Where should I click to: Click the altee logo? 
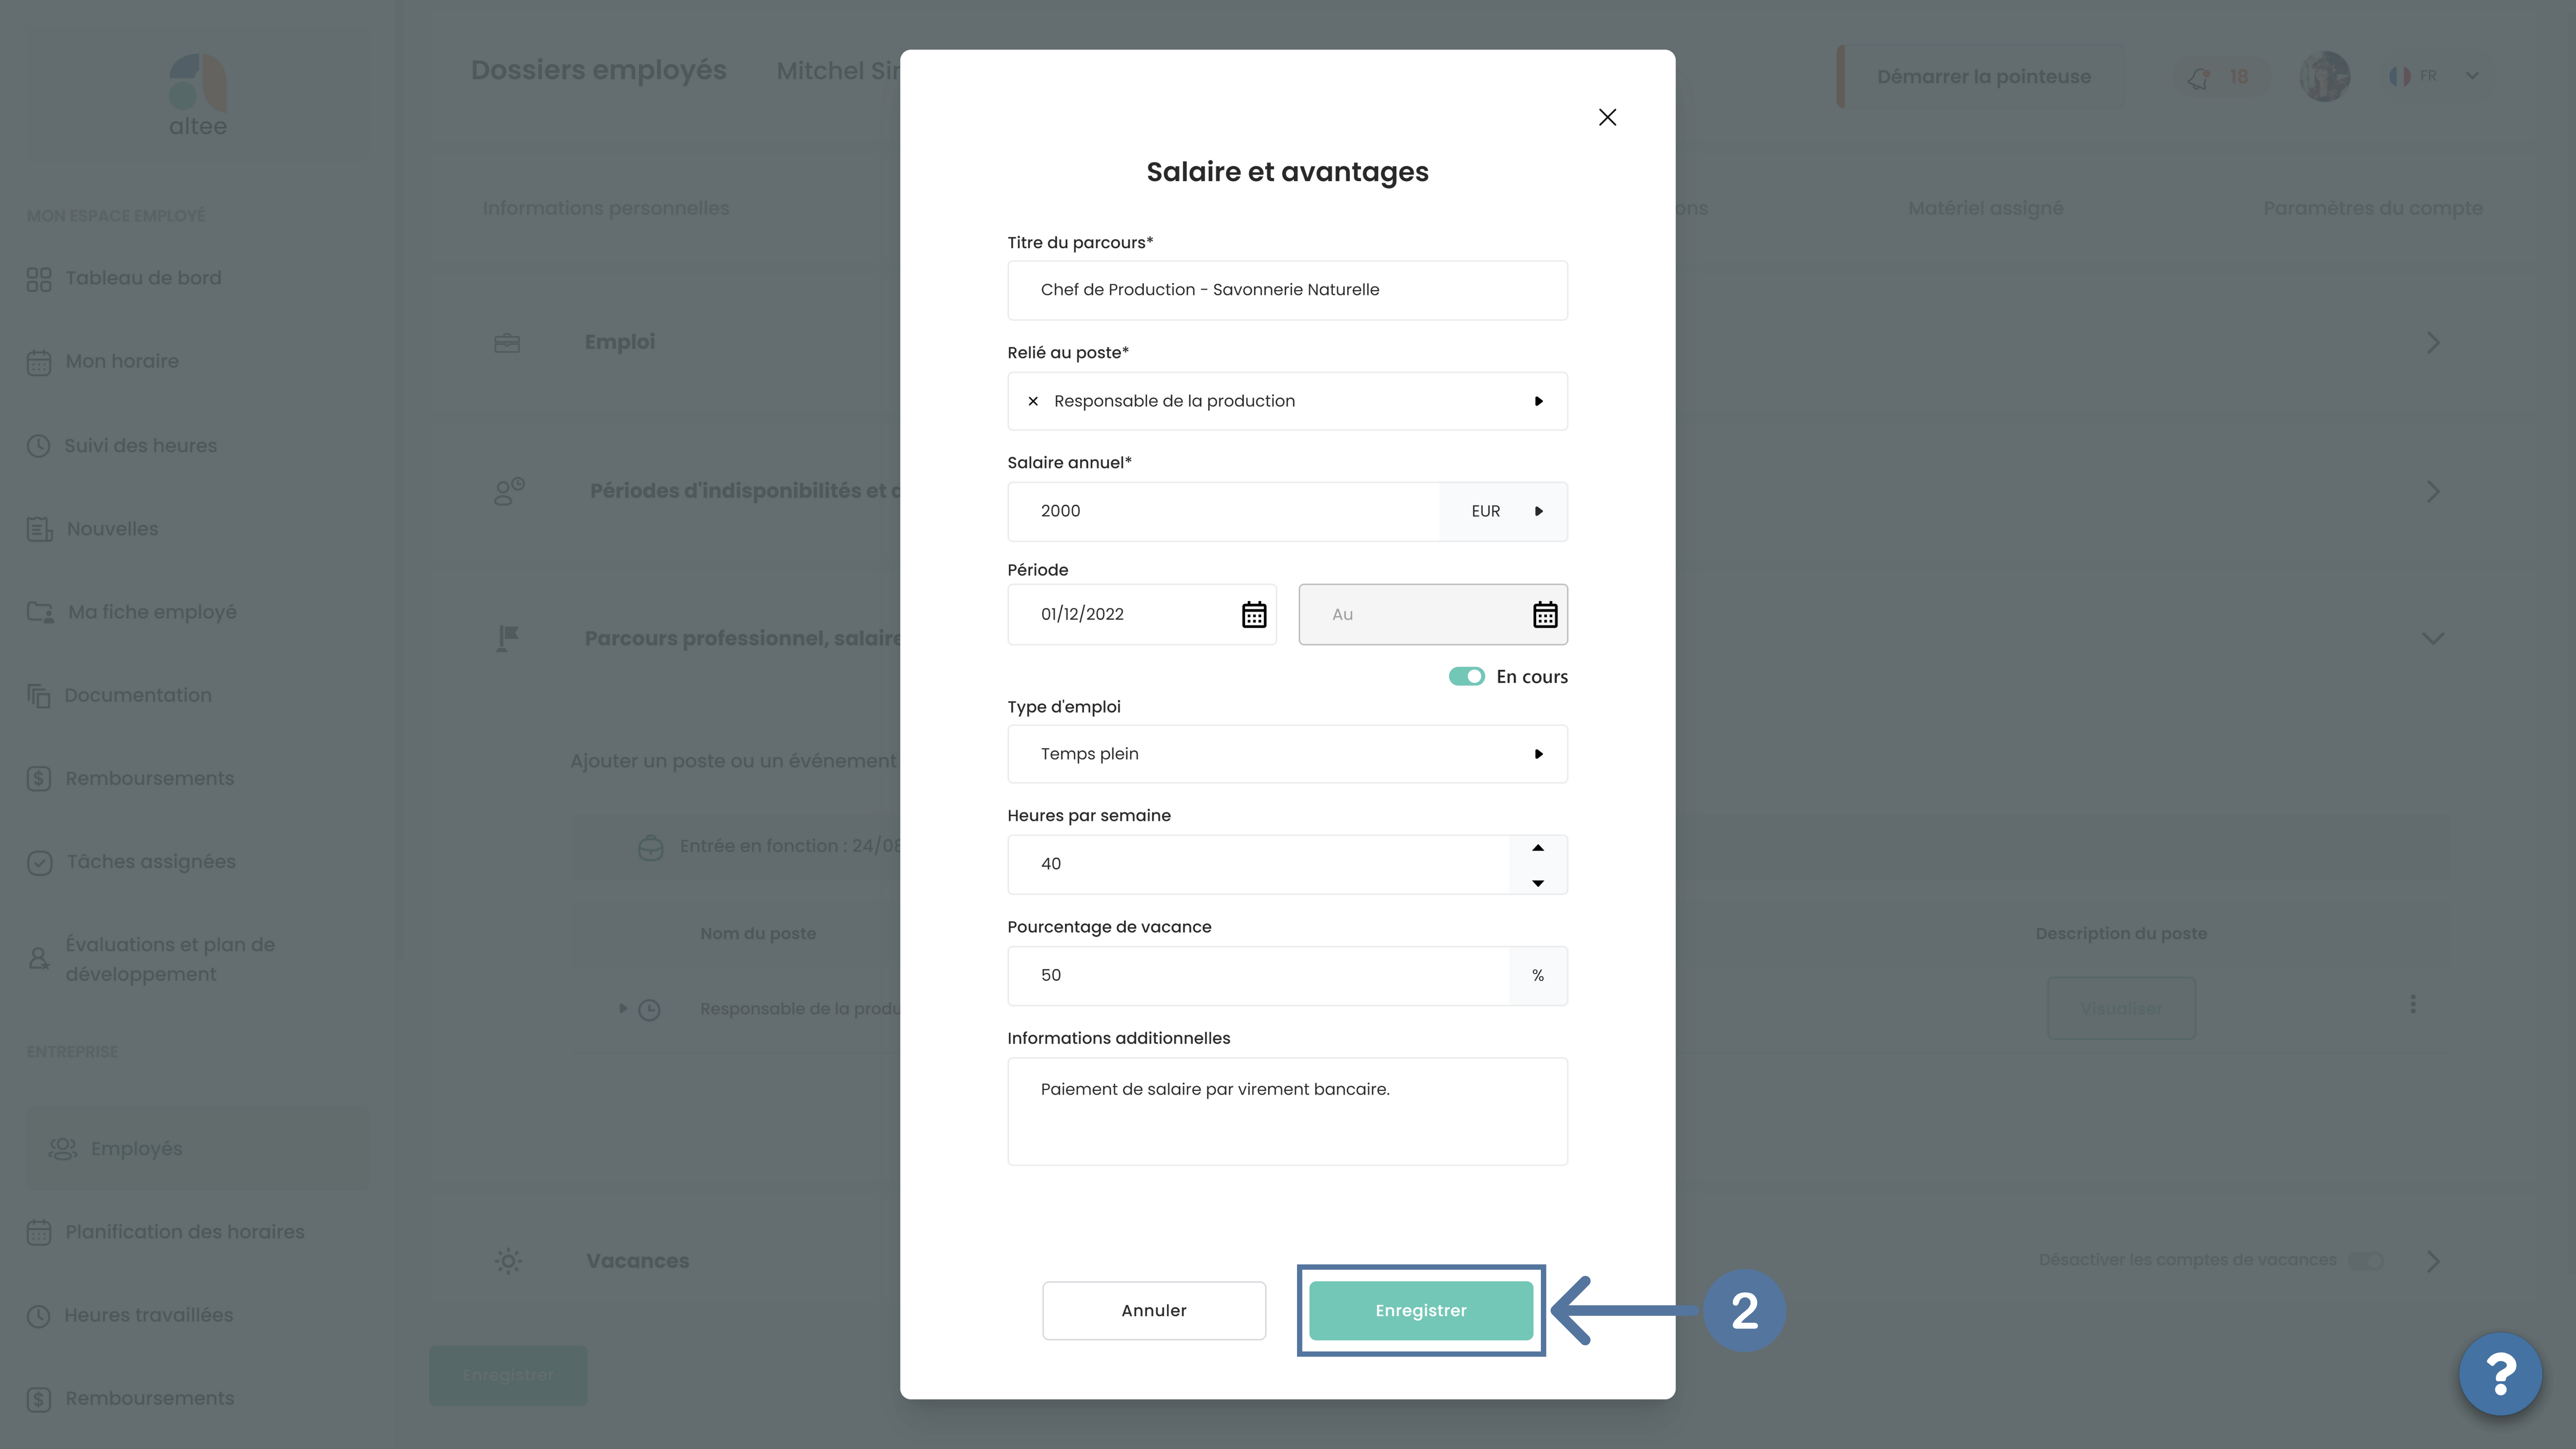pos(198,95)
